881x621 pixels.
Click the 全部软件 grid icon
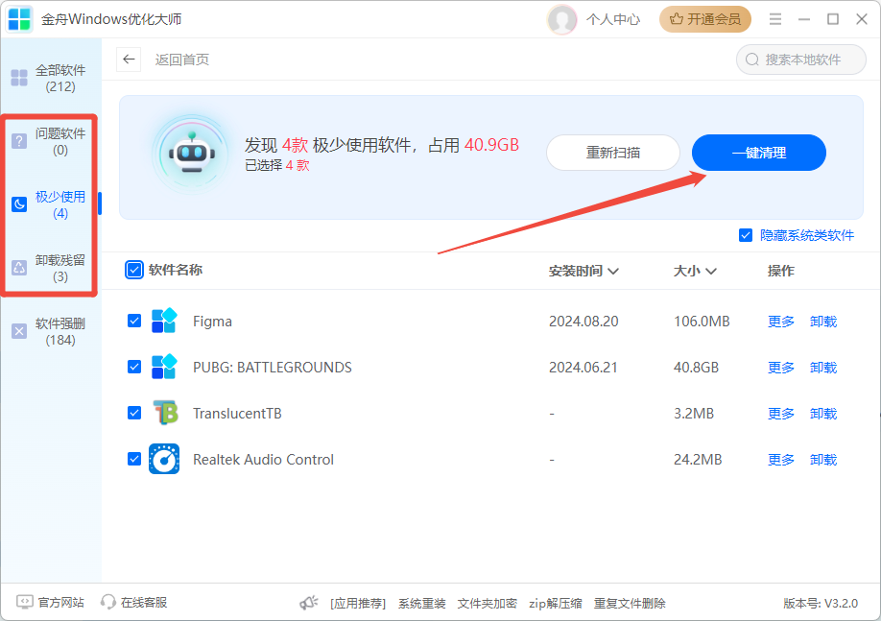pyautogui.click(x=19, y=78)
